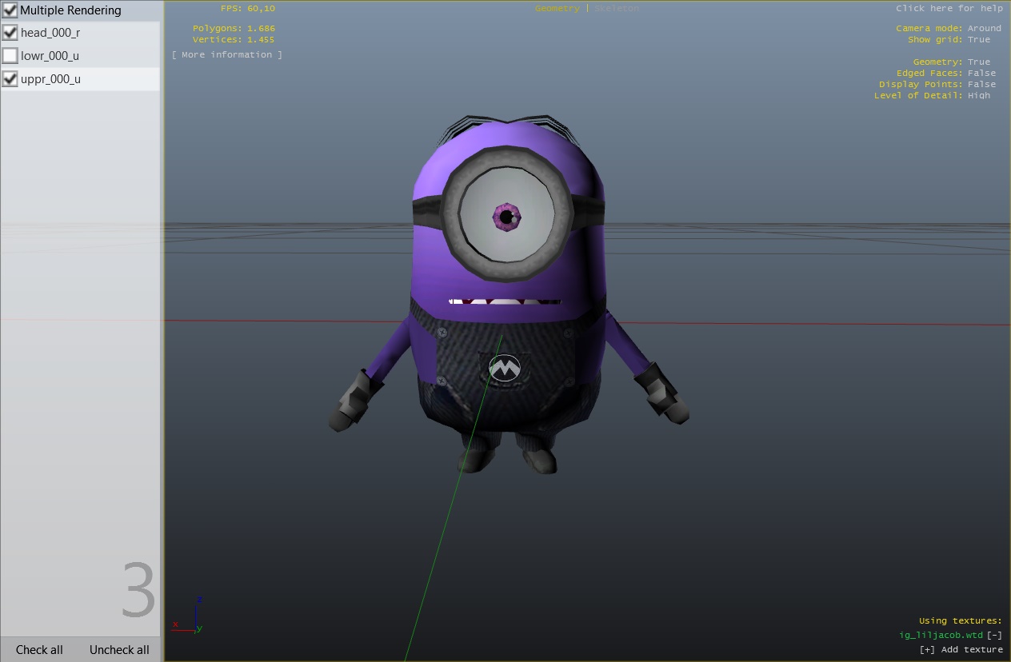Click Add texture [+] button
The height and width of the screenshot is (662, 1011).
(961, 649)
